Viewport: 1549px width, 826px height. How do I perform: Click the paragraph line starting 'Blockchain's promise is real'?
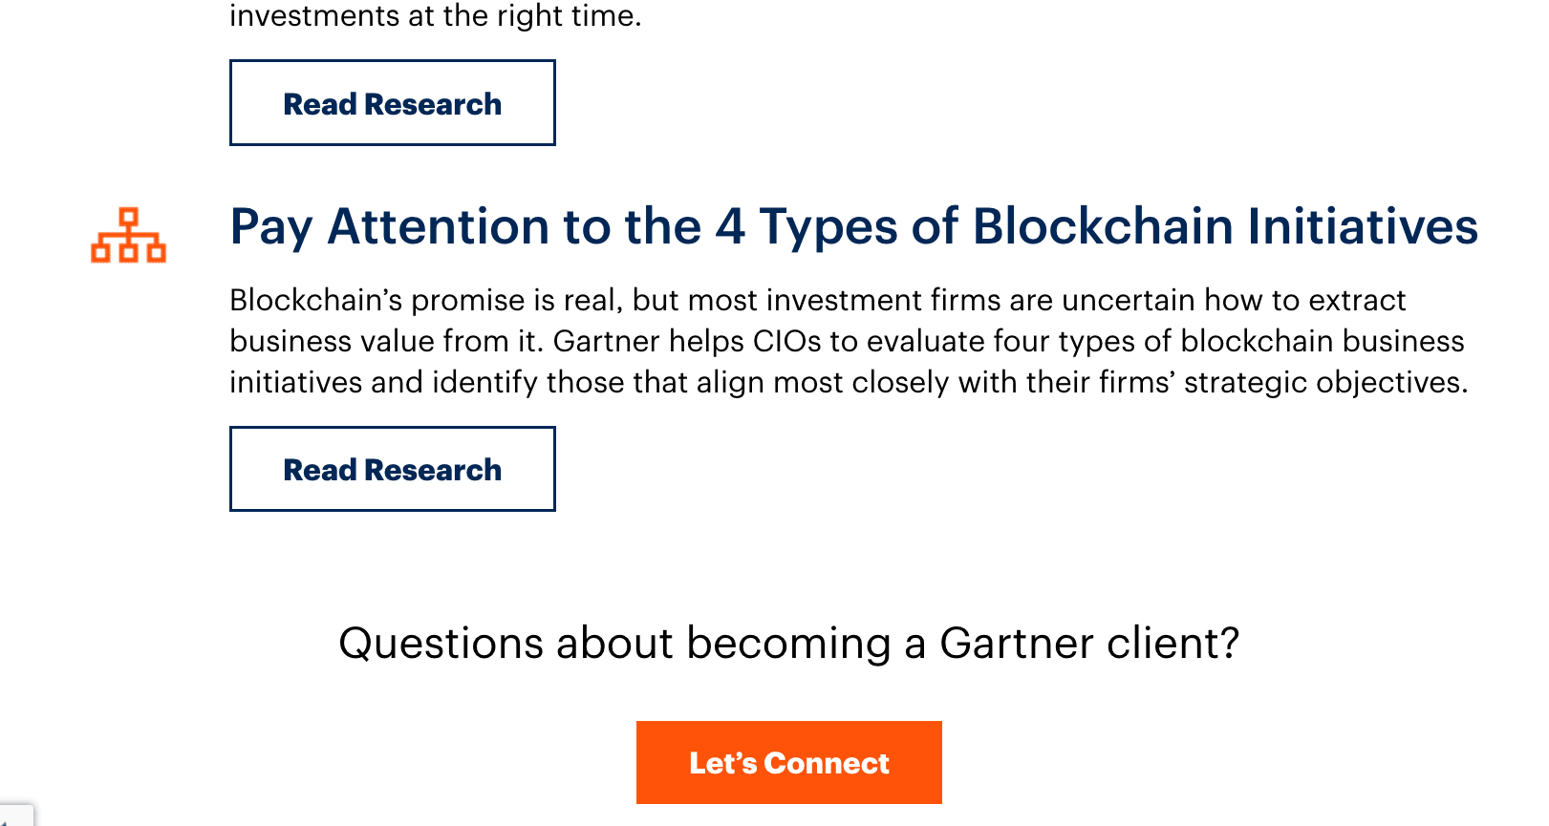click(817, 300)
